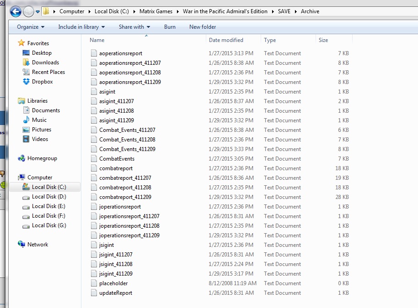This screenshot has width=418, height=308.
Task: Expand breadcrumb arrow before Computer
Action: pos(54,11)
